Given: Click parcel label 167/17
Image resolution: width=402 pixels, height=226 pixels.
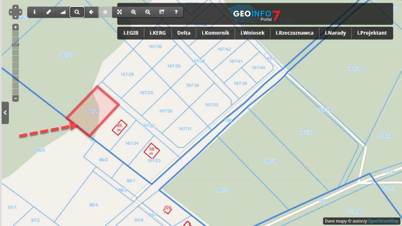Looking at the screenshot, I should tap(306, 132).
